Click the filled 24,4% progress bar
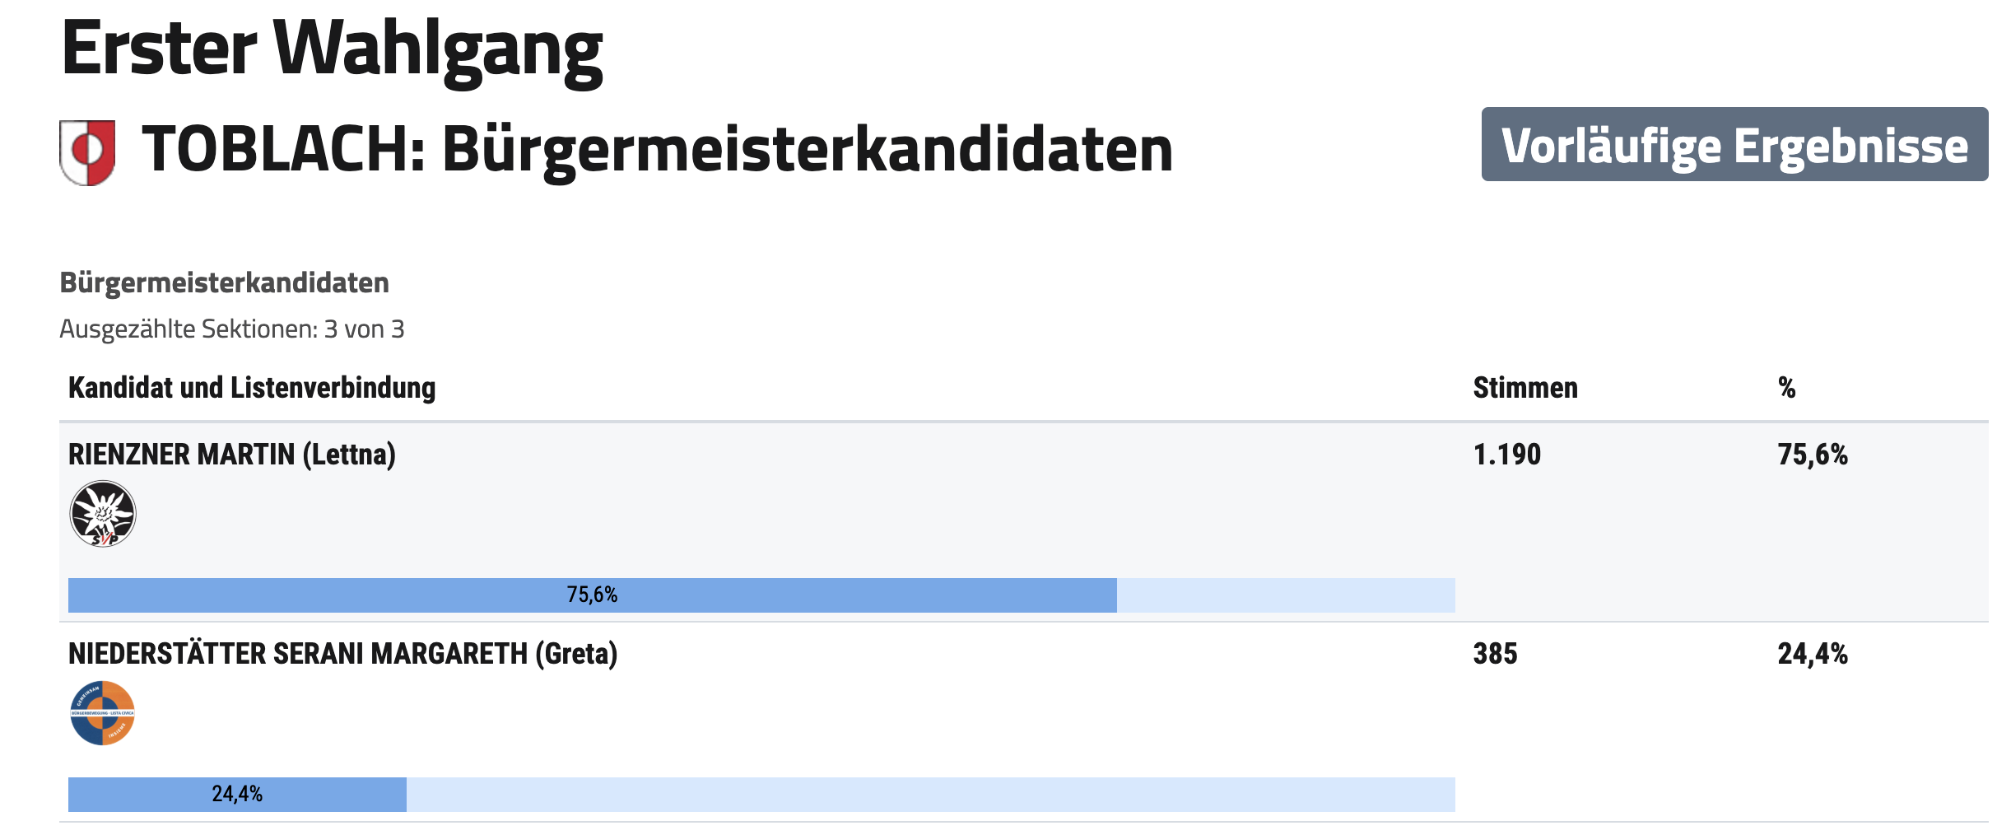The image size is (1997, 835). click(237, 795)
